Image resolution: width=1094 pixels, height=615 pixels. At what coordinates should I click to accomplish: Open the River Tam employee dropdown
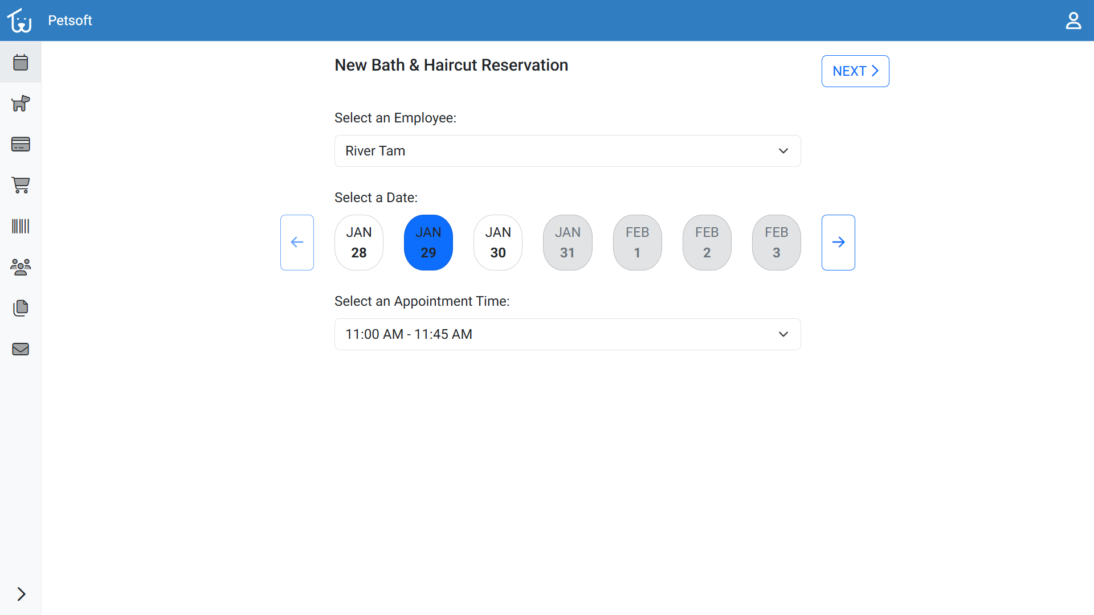(568, 151)
